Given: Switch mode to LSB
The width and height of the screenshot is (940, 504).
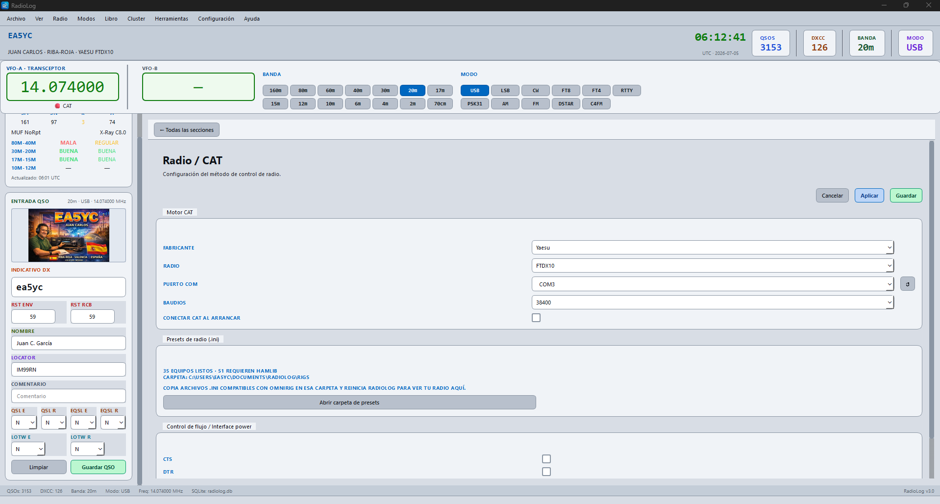Looking at the screenshot, I should (505, 91).
